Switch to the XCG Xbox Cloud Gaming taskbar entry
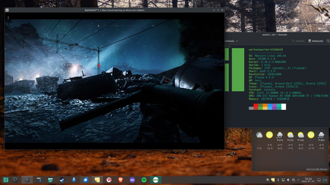Screen dimensions: 330x185 pyautogui.click(x=156, y=180)
